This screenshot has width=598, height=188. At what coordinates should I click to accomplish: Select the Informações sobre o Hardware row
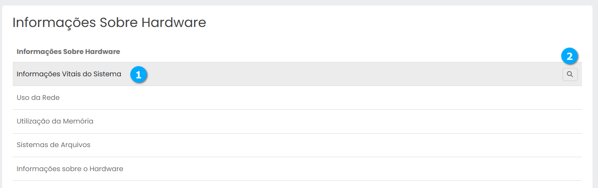coord(296,169)
